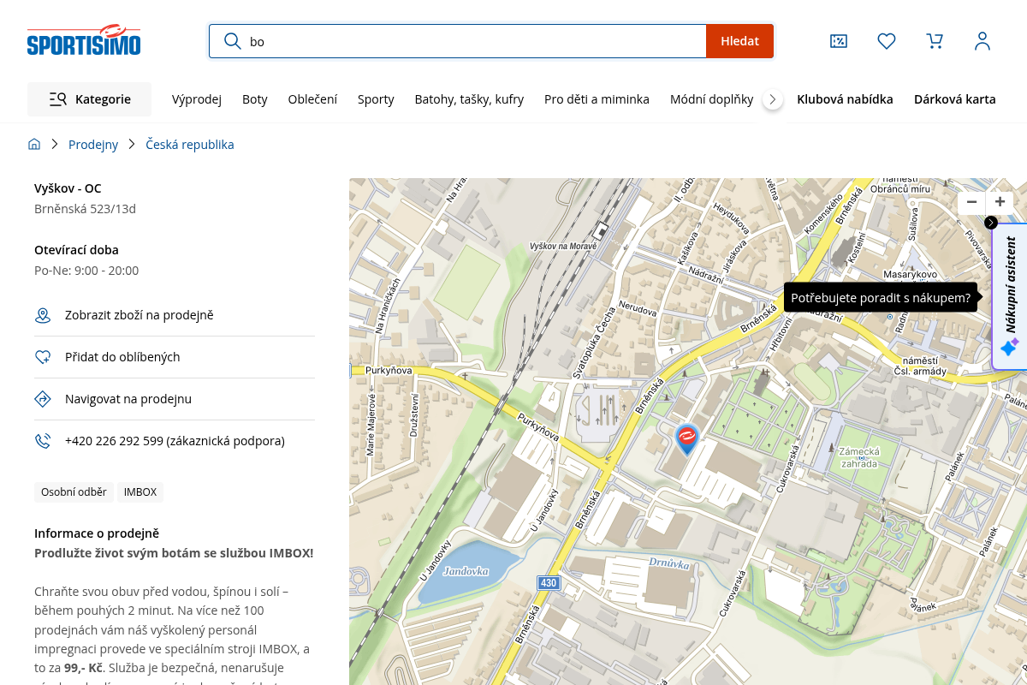Focus the search input field containing 'bo'
The image size is (1027, 685).
[458, 41]
